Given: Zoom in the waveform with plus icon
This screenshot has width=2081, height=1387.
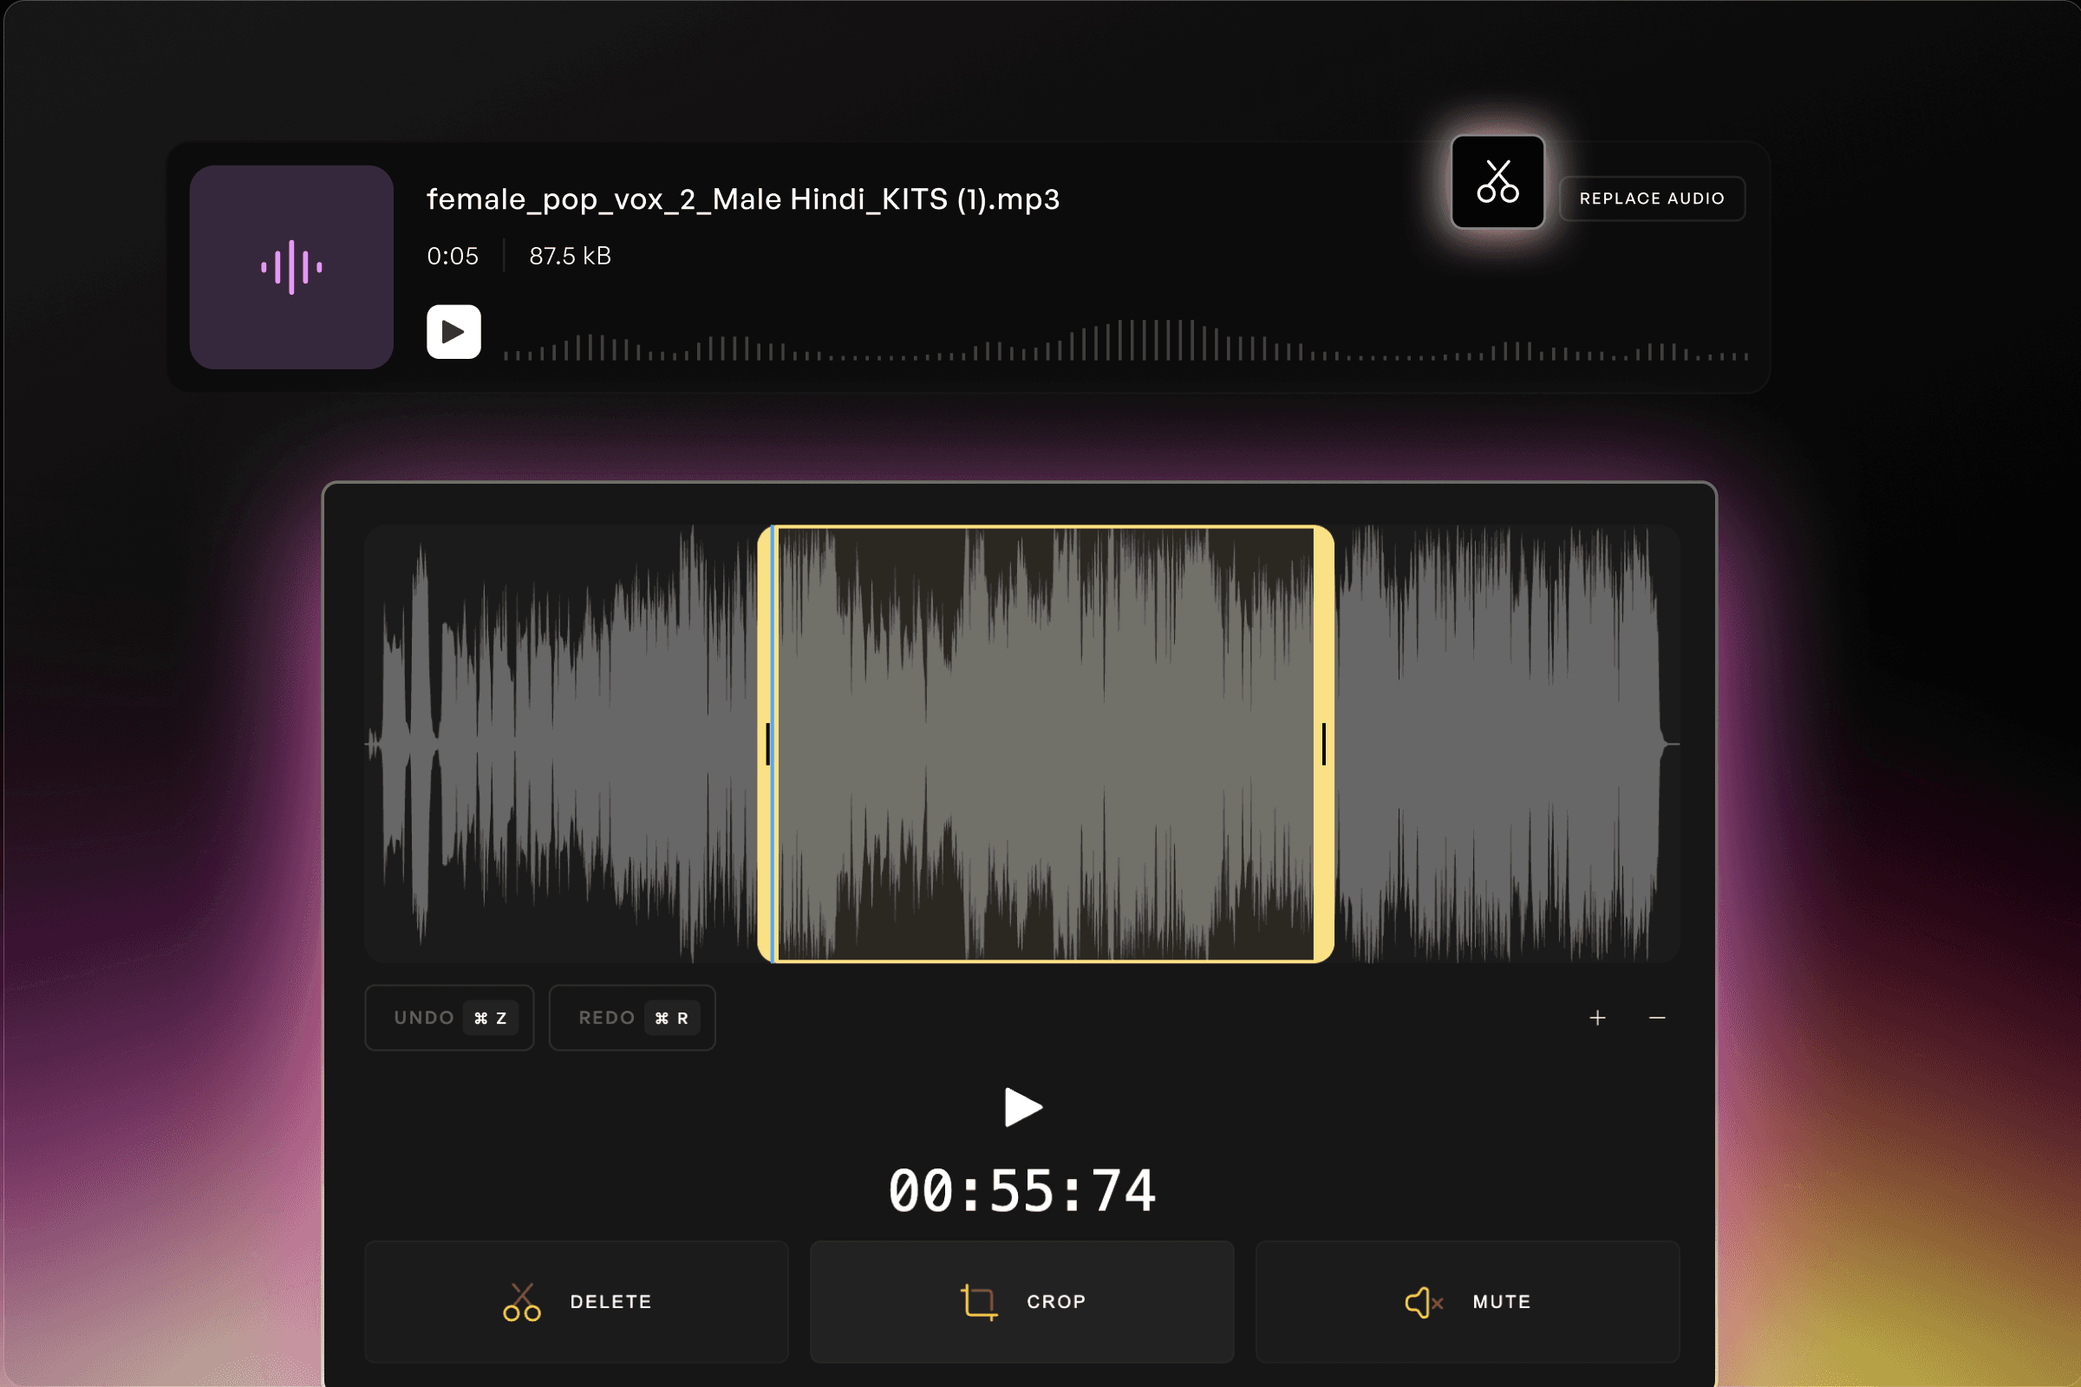Looking at the screenshot, I should [x=1597, y=1018].
